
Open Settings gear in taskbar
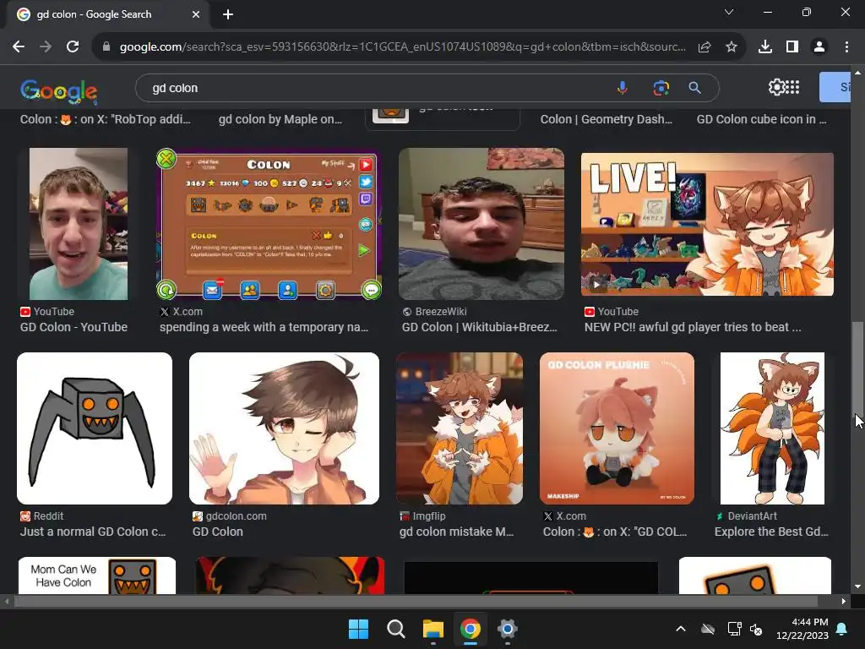tap(507, 629)
